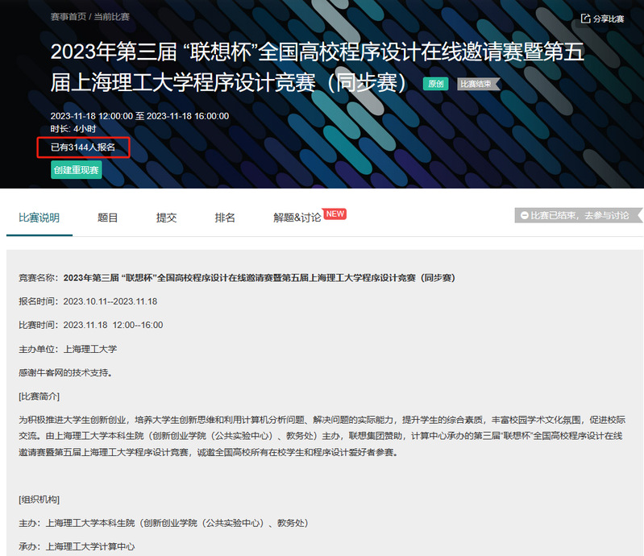The image size is (644, 556).
Task: Click the [组织机构] heading
Action: [x=39, y=500]
